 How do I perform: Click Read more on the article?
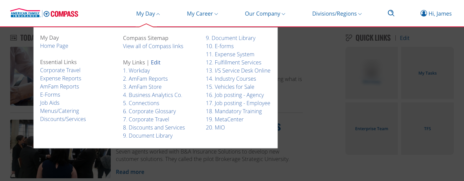click(130, 172)
